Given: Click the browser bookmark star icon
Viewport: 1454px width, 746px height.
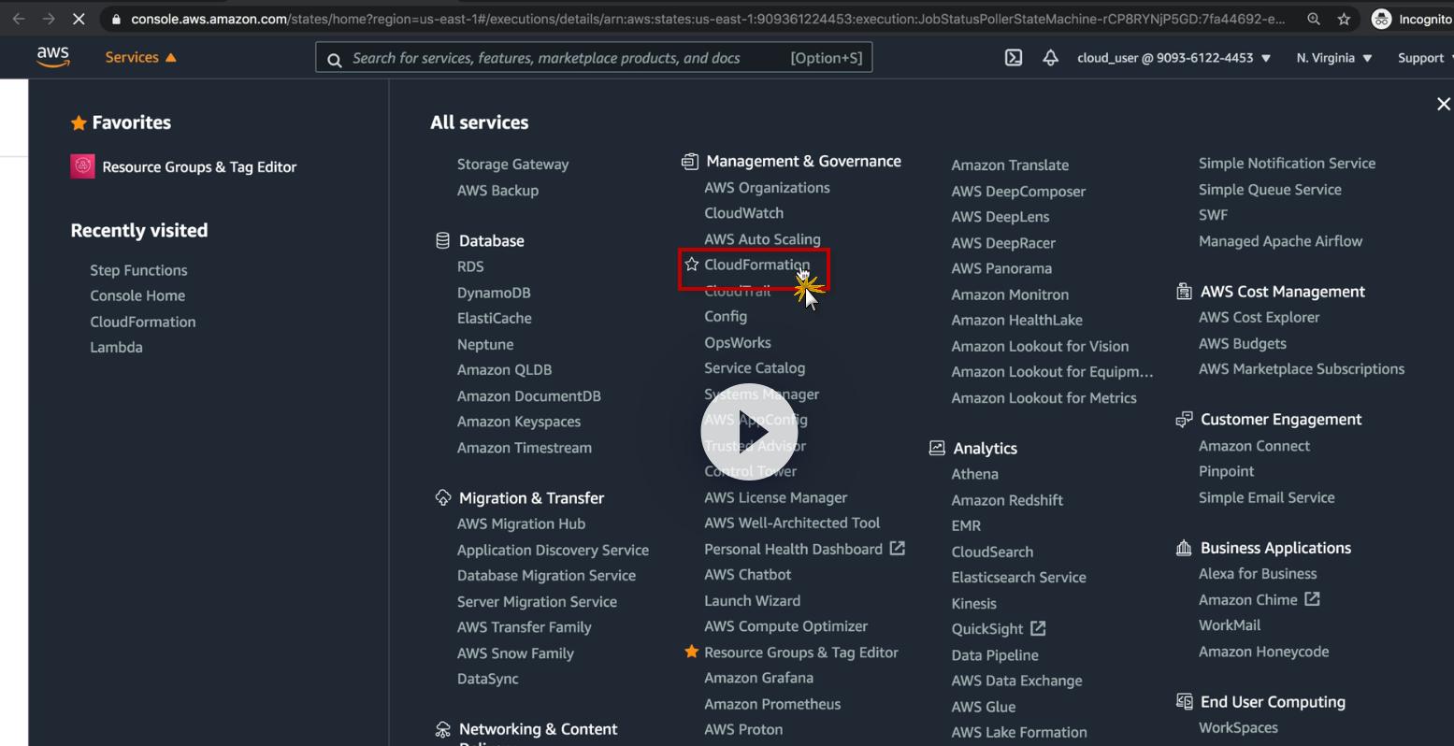Looking at the screenshot, I should [x=1344, y=19].
